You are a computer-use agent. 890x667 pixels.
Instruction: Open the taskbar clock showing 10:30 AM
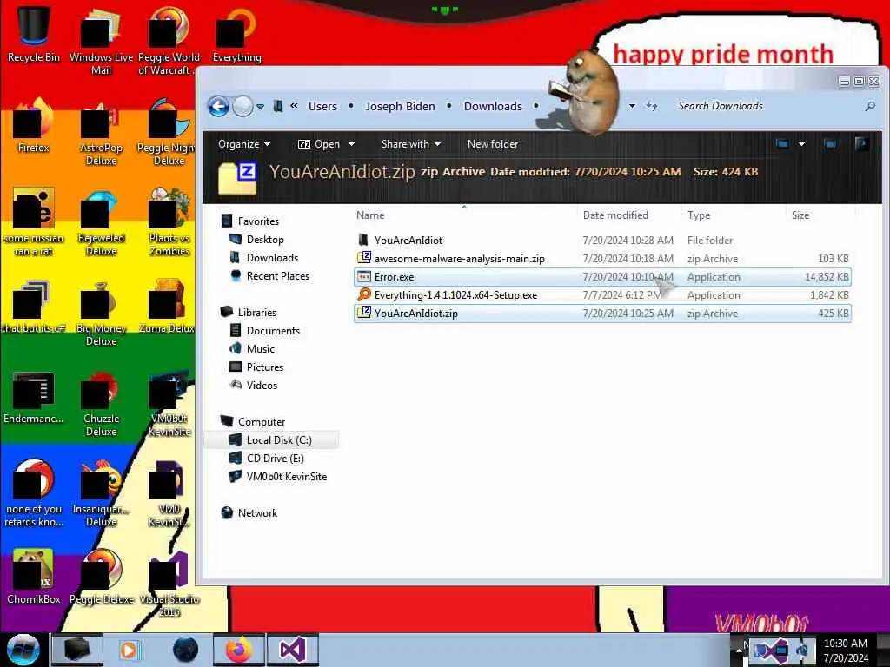[846, 650]
